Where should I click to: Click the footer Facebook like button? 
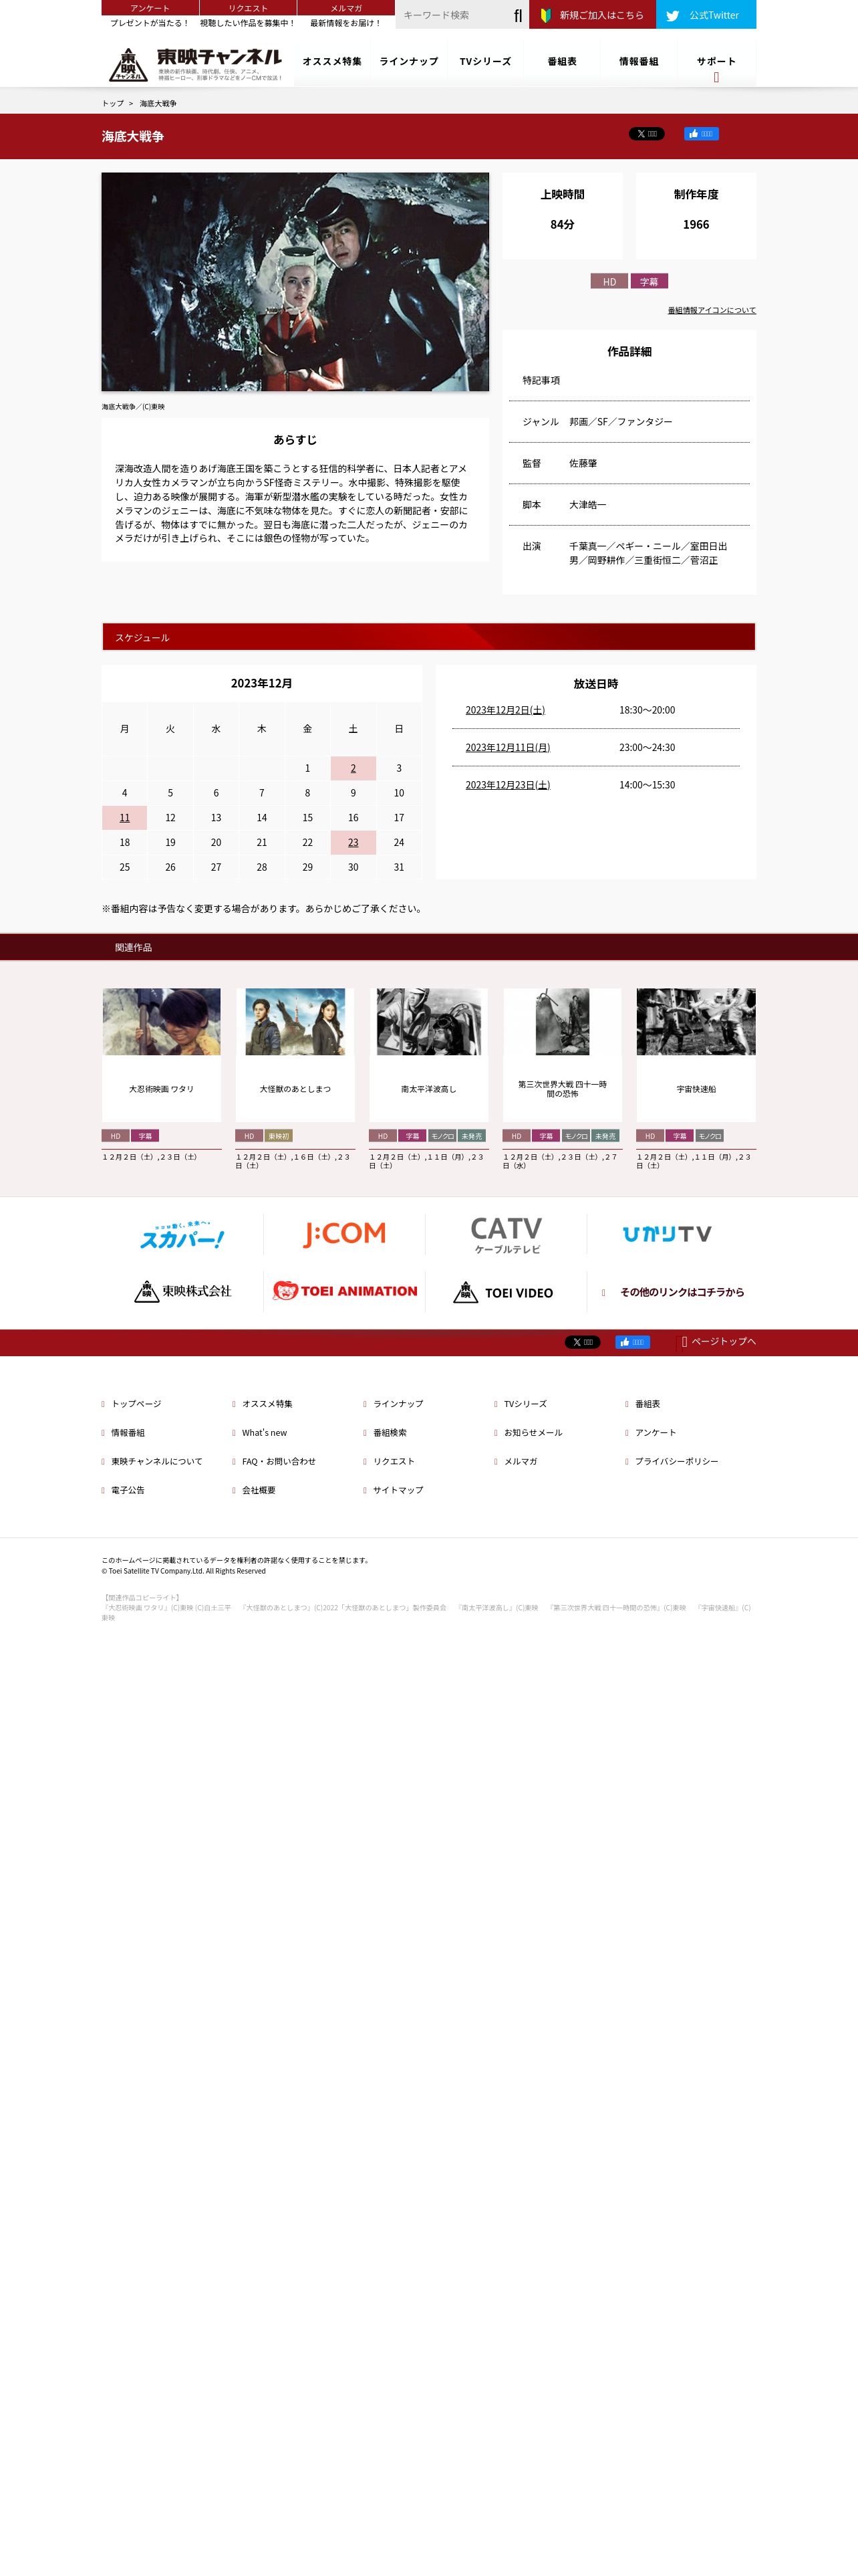coord(632,1342)
